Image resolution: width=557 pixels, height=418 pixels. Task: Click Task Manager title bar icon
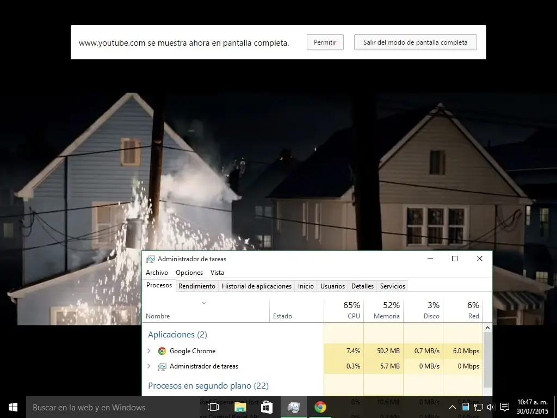pos(151,259)
